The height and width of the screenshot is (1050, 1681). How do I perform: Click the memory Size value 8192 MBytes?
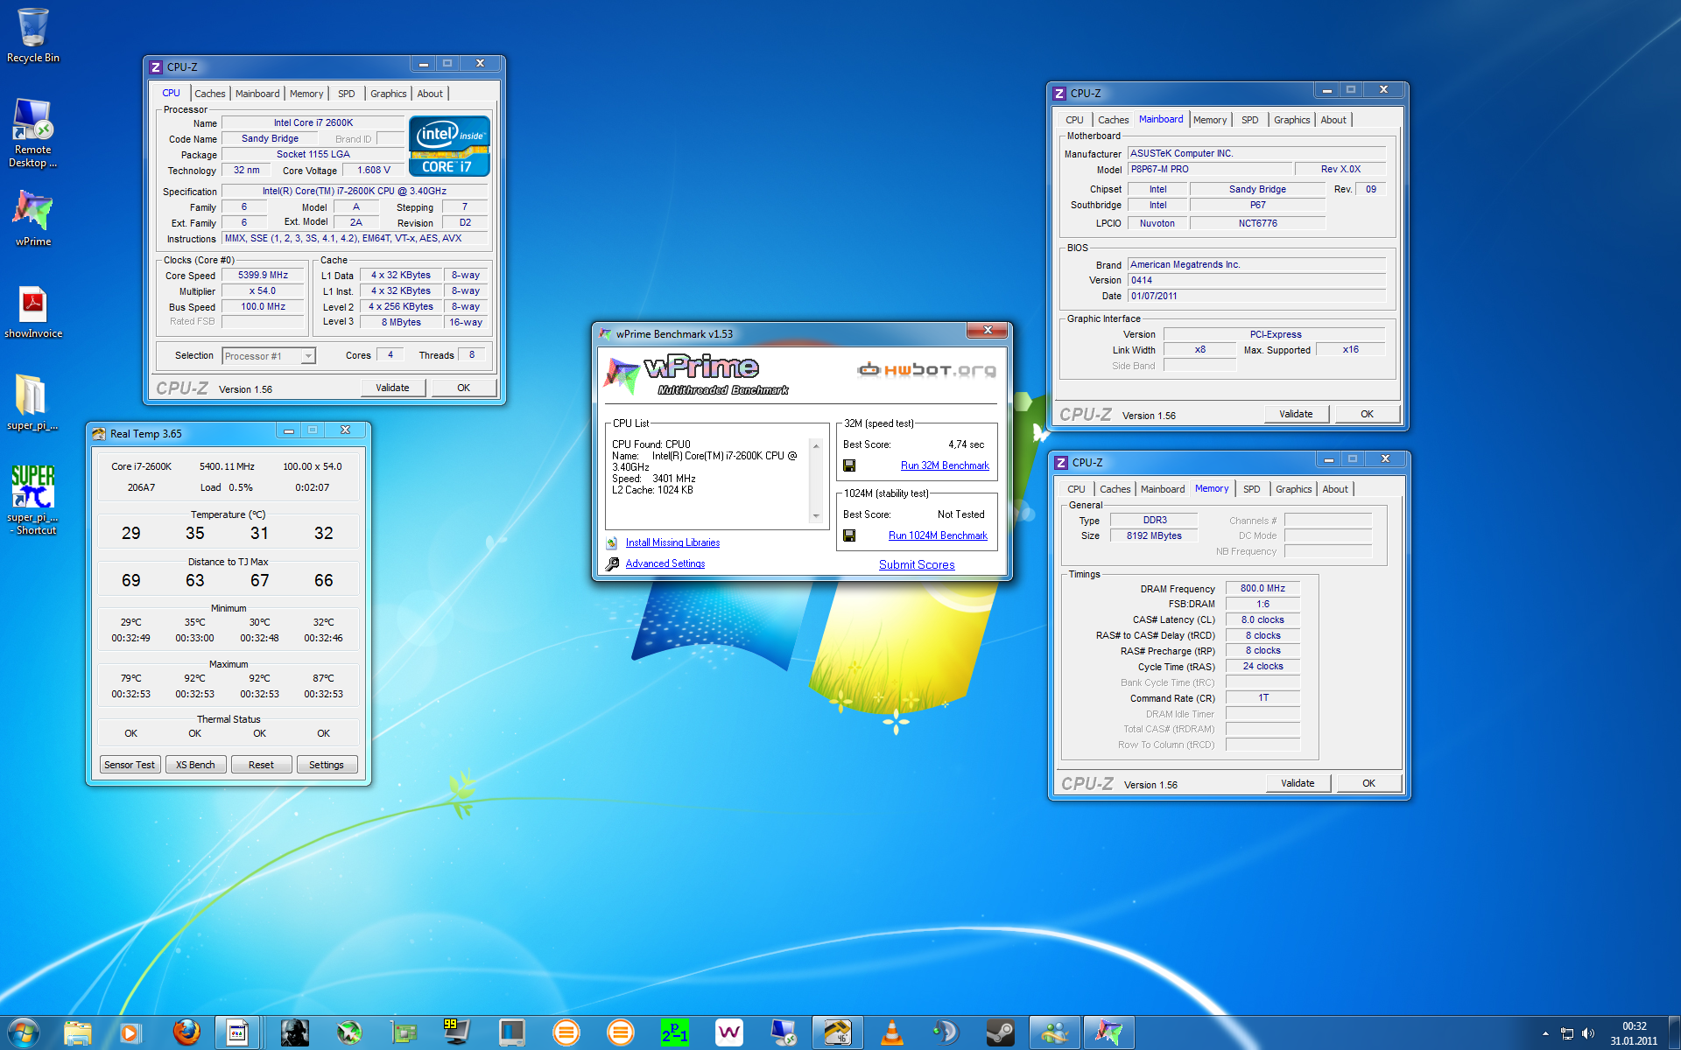[1154, 535]
